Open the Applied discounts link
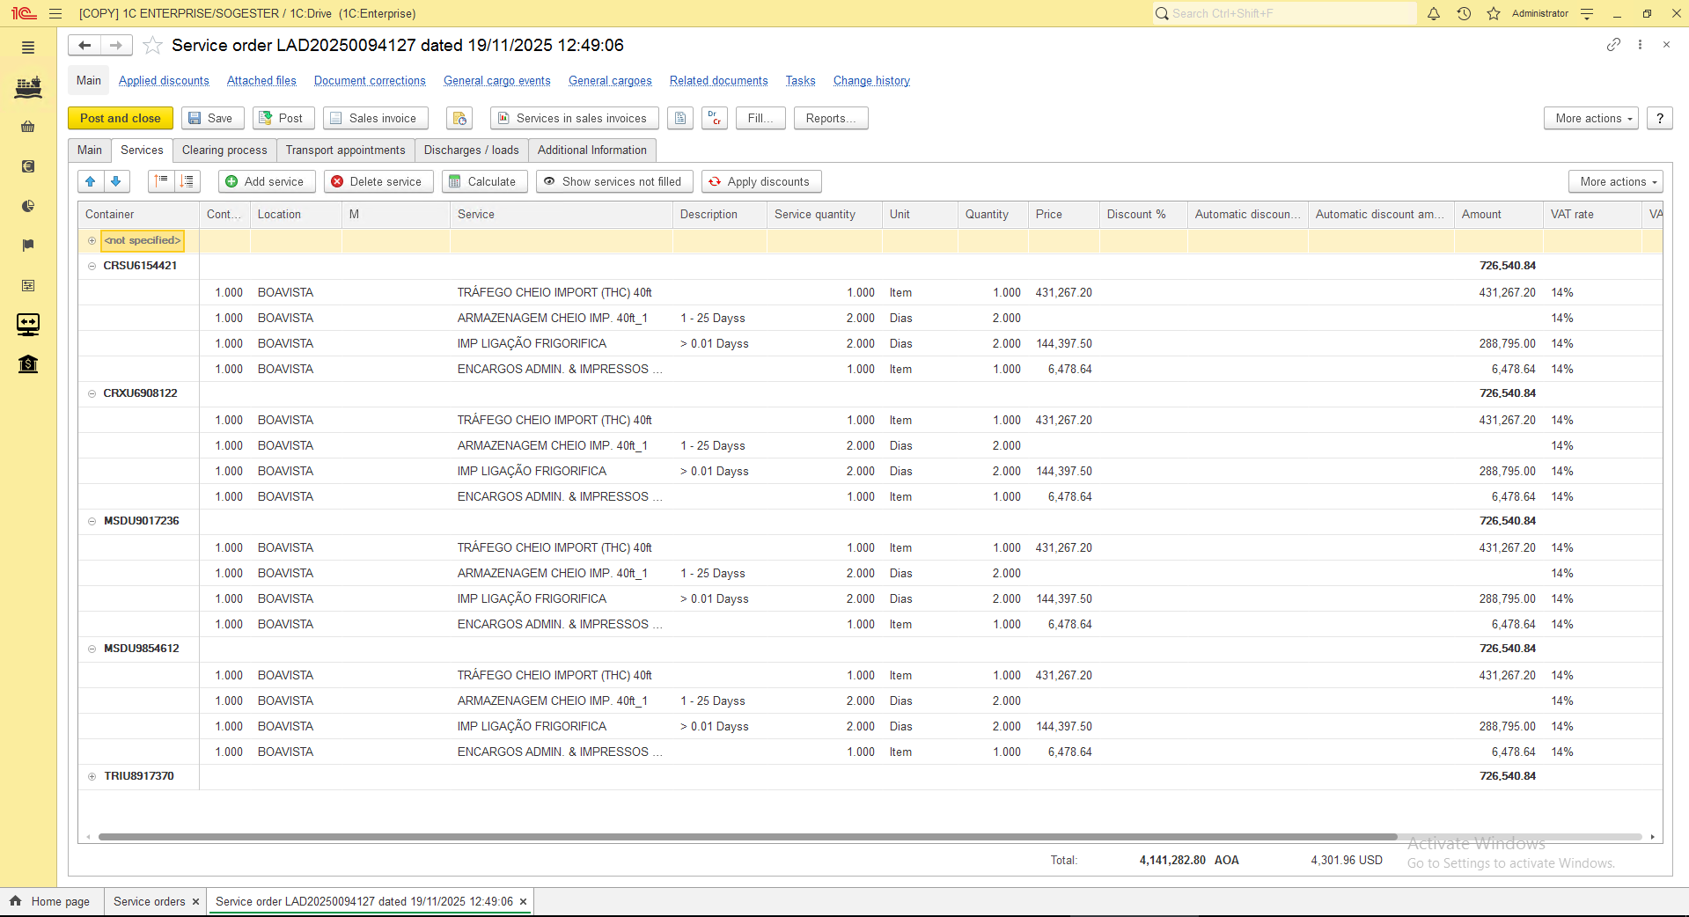Viewport: 1689px width, 917px height. pyautogui.click(x=164, y=81)
